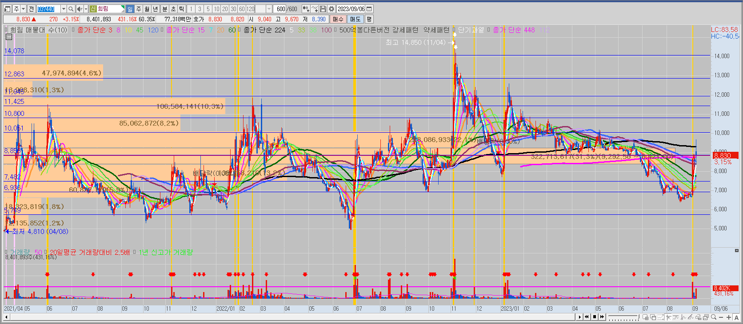Screen dimensions: 743x324
Task: Select the 일 daily chart tab
Action: (x=130, y=9)
